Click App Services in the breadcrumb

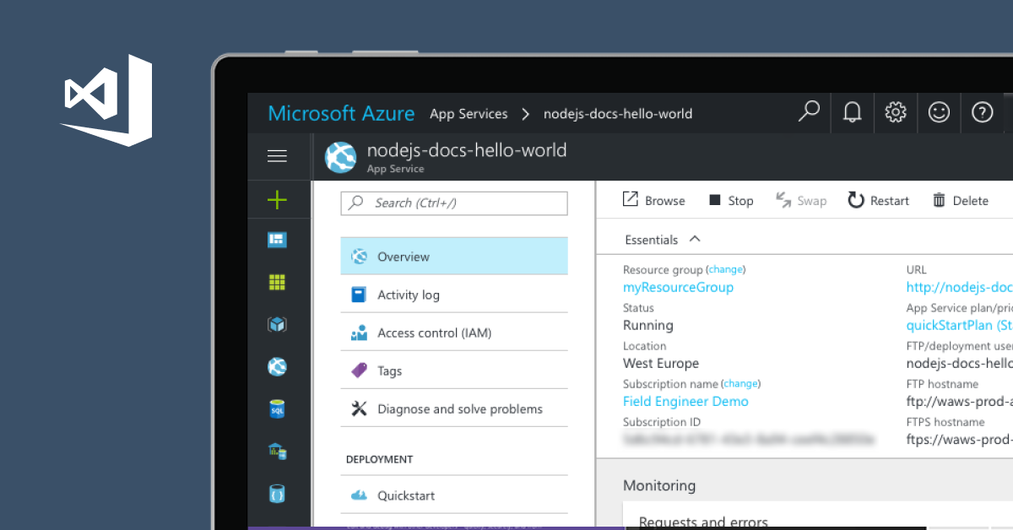[x=469, y=114]
